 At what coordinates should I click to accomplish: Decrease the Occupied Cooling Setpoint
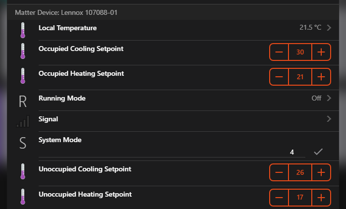279,52
